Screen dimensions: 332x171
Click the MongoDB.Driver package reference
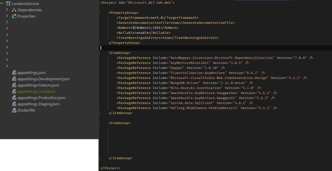pos(185,83)
